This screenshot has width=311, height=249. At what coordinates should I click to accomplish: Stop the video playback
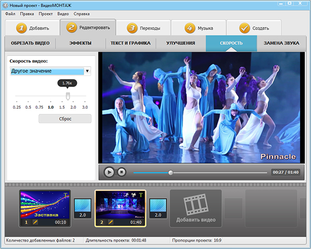(x=122, y=172)
